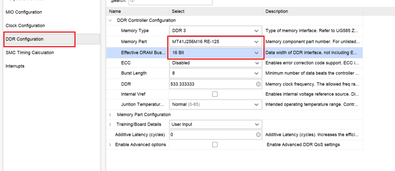Select the Burst Length row label
Viewport: 395px width, 171px height.
(x=134, y=73)
